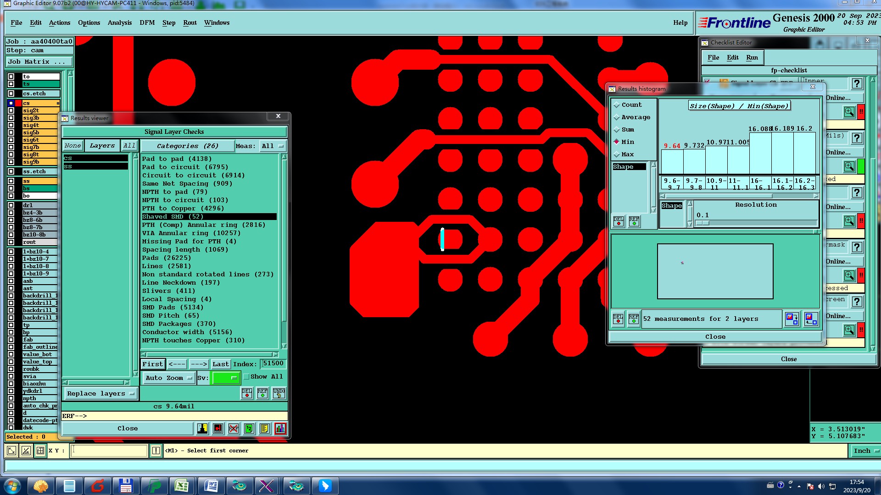This screenshot has height=495, width=881.
Task: Click the Last navigation button
Action: pos(220,364)
